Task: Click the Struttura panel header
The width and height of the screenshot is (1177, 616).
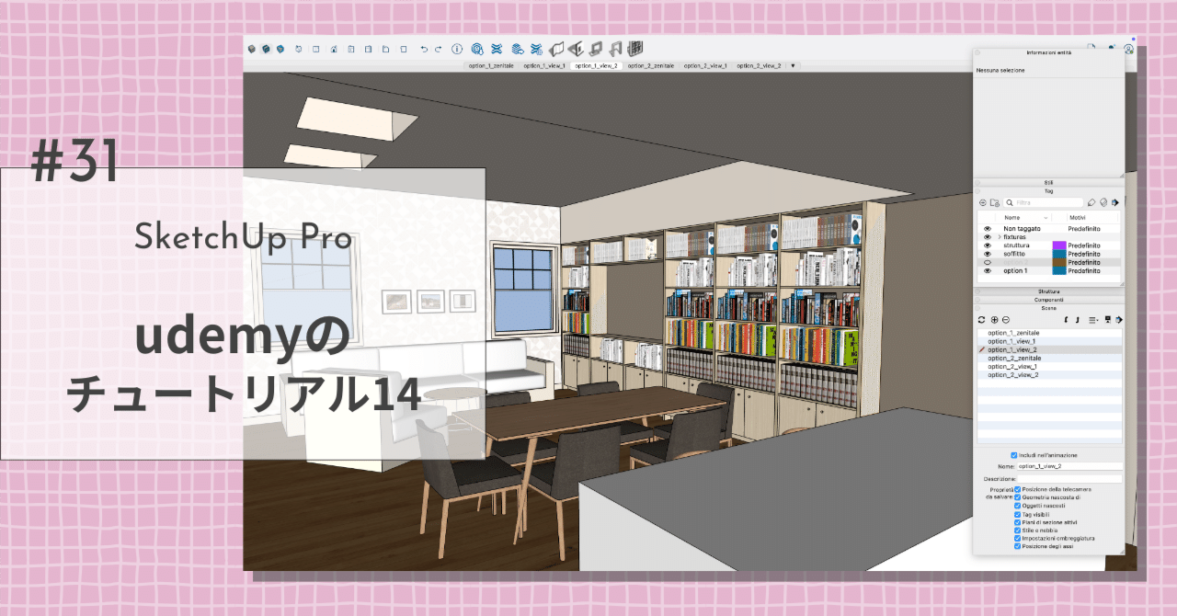Action: [x=1048, y=291]
